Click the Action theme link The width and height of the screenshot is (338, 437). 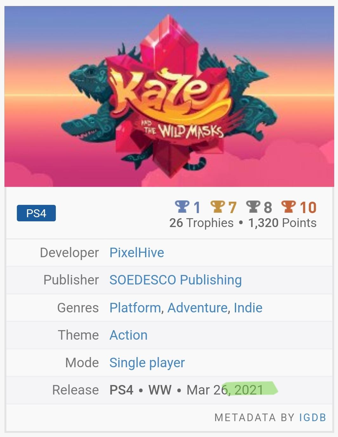click(129, 335)
